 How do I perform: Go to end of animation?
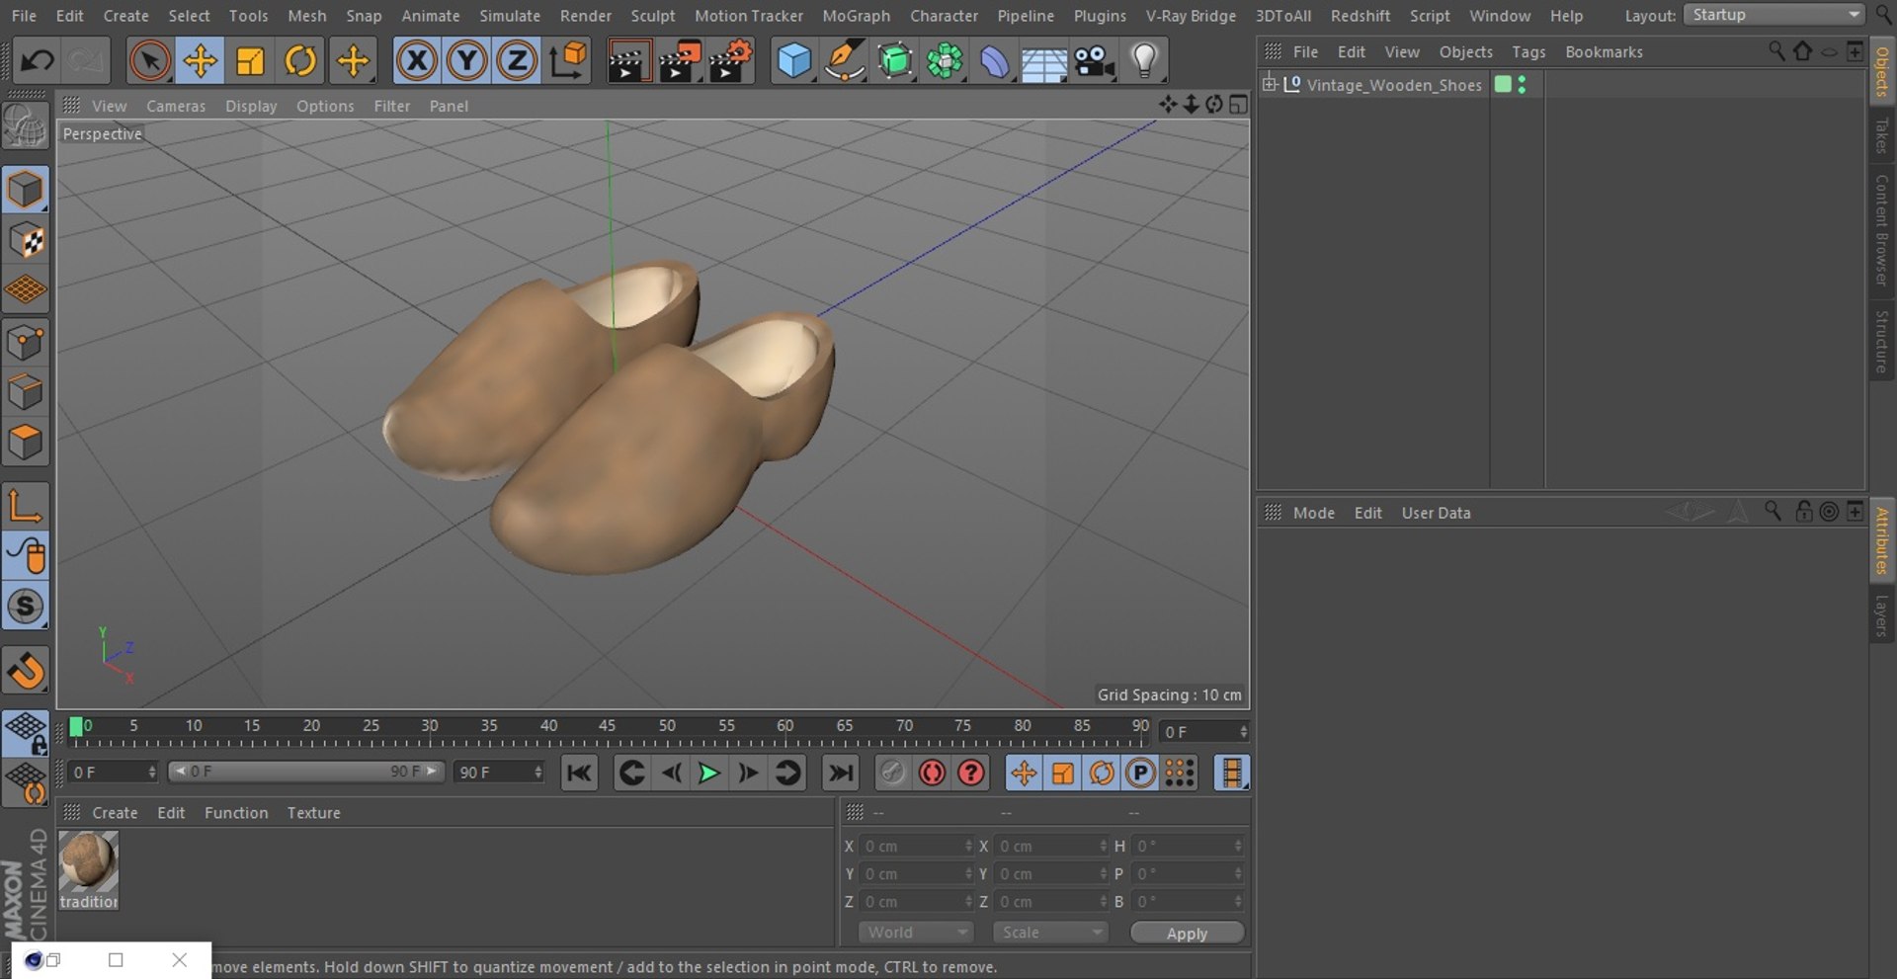tap(841, 773)
